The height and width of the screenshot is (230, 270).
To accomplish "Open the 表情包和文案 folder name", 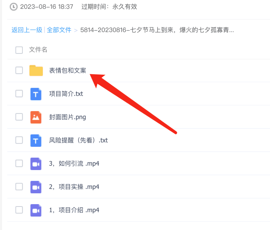I will click(67, 71).
